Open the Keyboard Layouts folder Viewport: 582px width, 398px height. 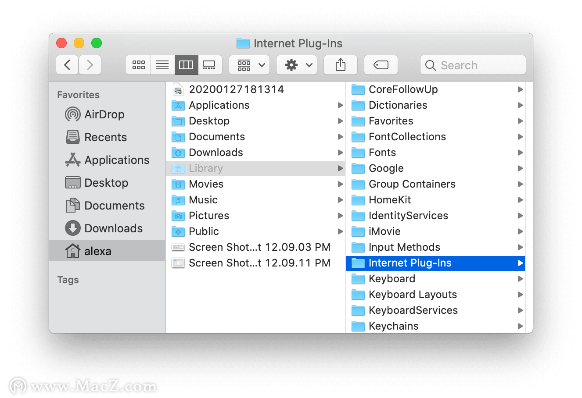435,295
